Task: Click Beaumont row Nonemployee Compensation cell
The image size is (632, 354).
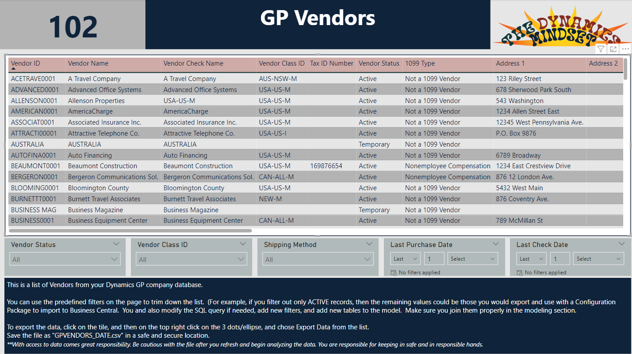Action: point(448,166)
